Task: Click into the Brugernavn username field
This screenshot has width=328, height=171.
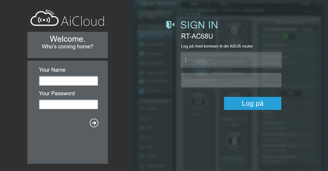Action: (231, 60)
